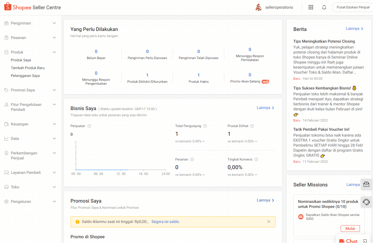The image size is (373, 243).
Task: Click the Penjualan help question mark icon
Action: click(89, 126)
